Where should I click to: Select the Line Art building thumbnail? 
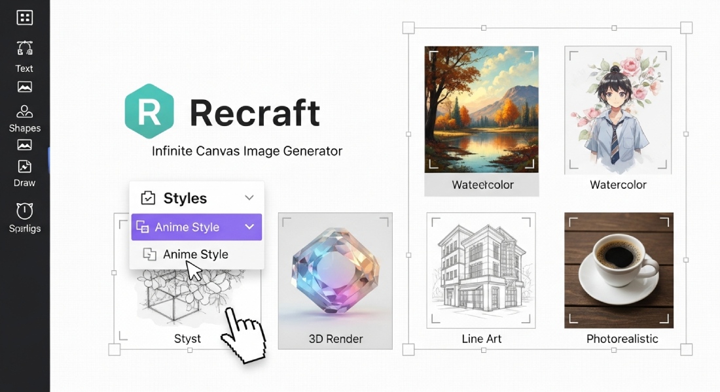(481, 270)
